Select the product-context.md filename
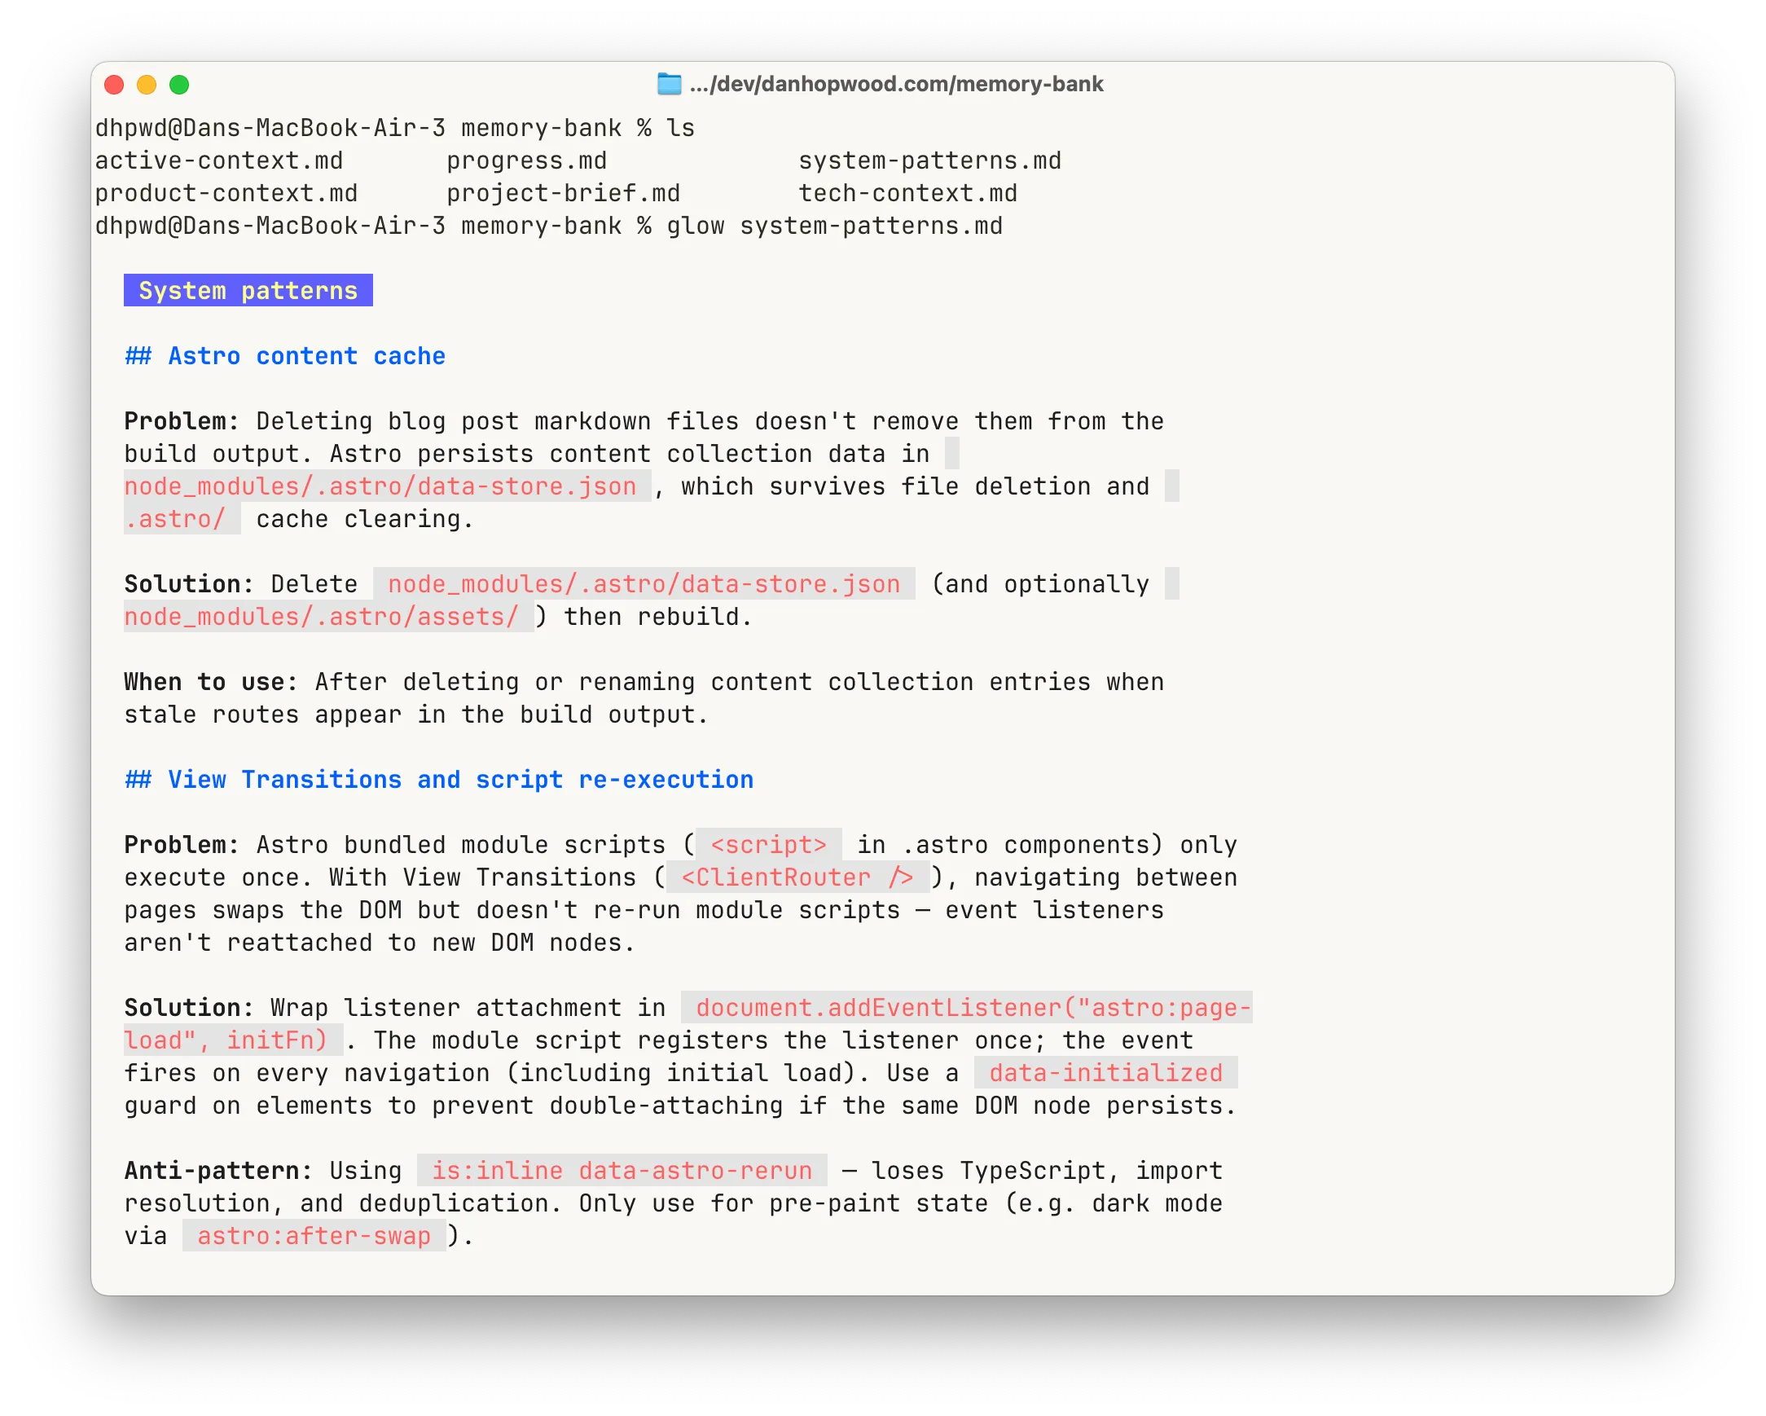The image size is (1766, 1416). pyautogui.click(x=226, y=192)
